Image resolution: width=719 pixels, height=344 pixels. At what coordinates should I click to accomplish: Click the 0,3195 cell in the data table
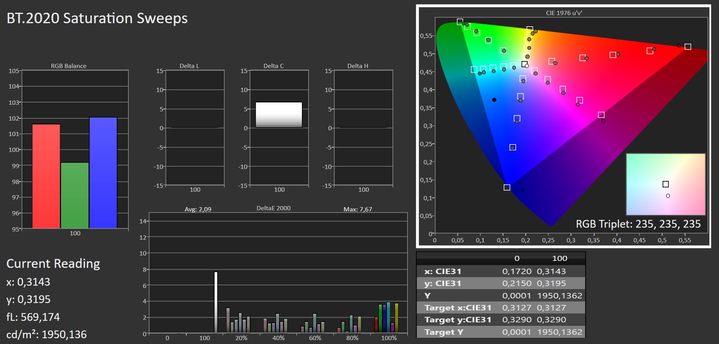click(551, 283)
